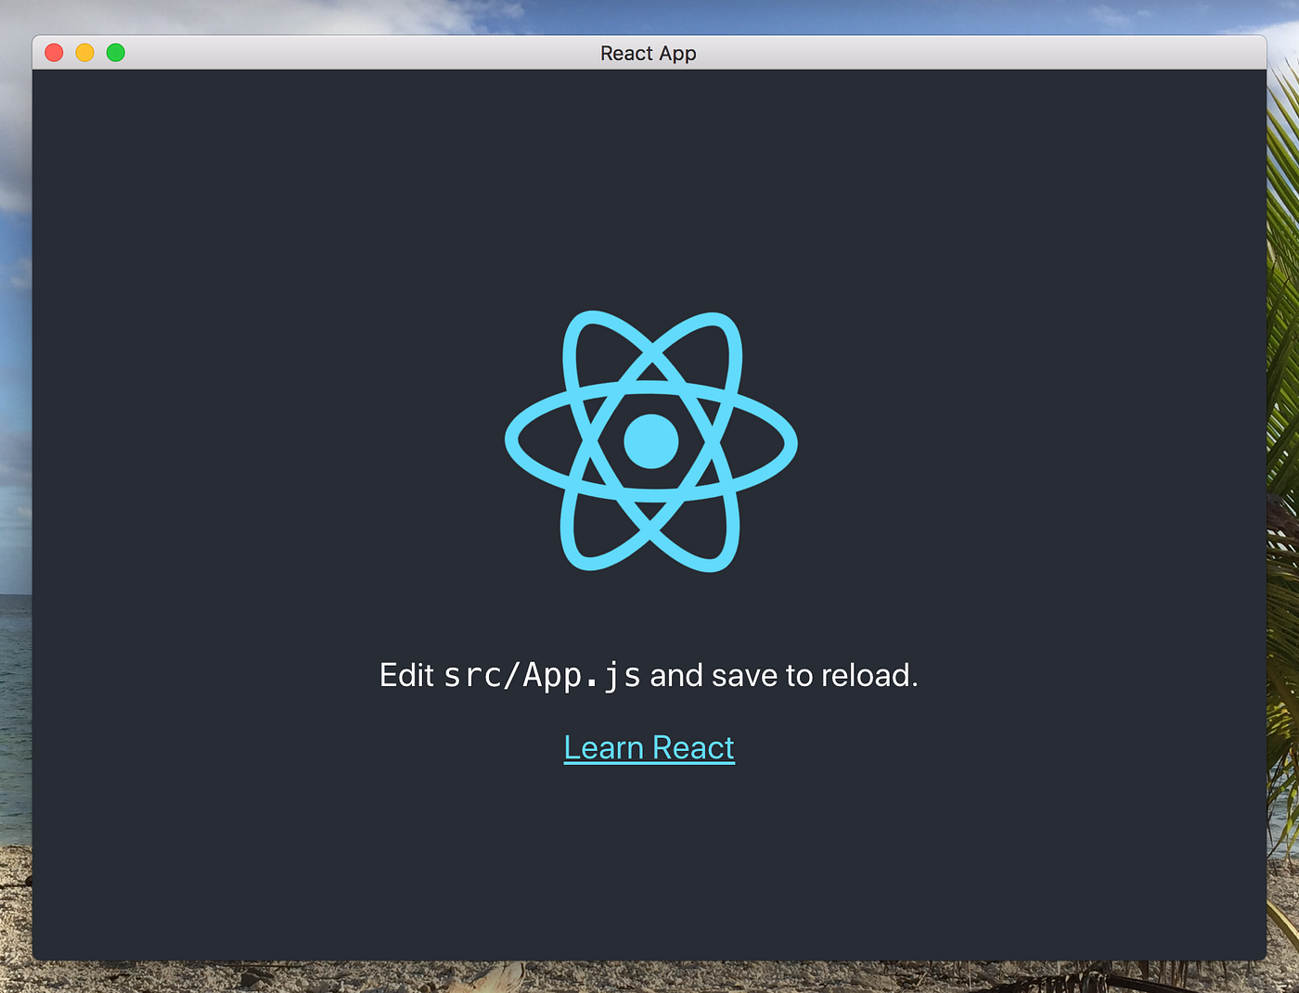Click the "src/App.js" code text

(543, 675)
